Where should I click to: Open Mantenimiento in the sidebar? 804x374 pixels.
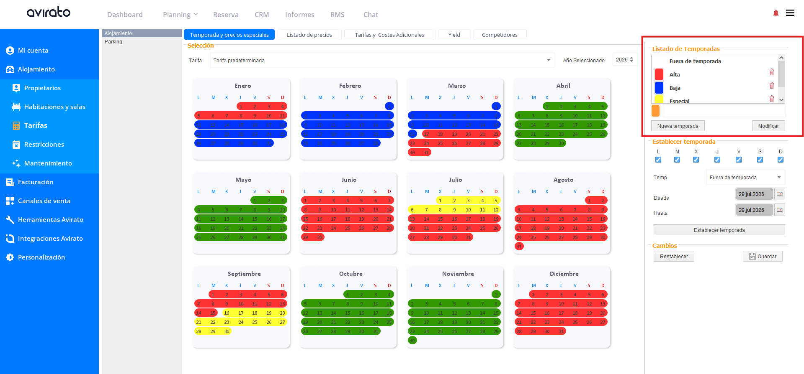click(x=48, y=163)
